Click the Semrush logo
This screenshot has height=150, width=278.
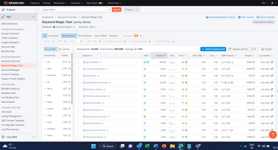pos(14,3)
